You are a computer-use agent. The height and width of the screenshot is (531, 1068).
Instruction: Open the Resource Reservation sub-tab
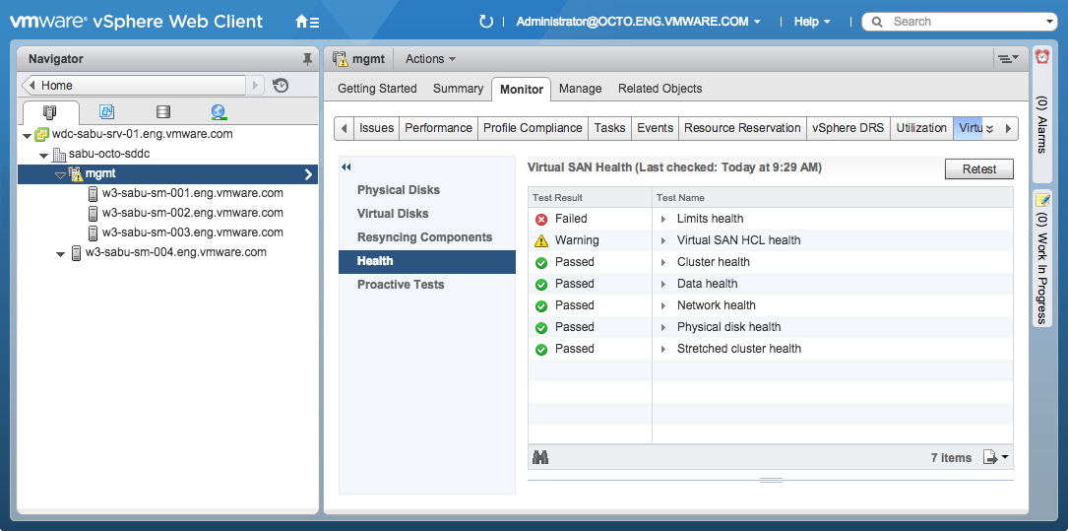(x=742, y=128)
